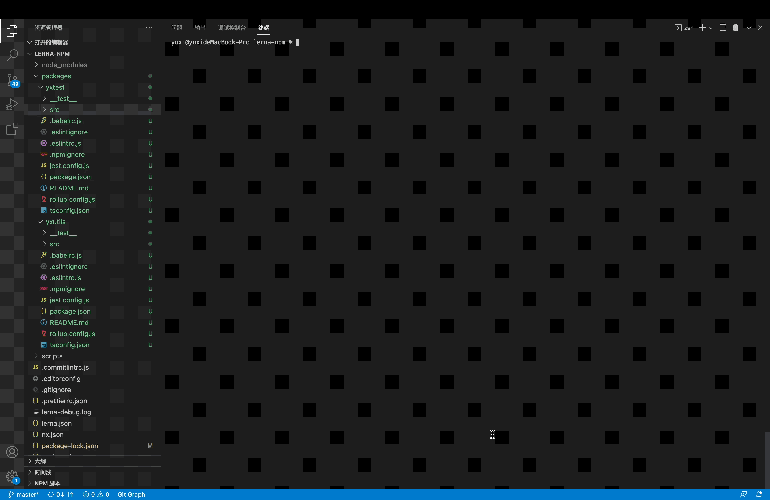Switch to the 输出 tab
This screenshot has width=770, height=500.
[x=200, y=28]
